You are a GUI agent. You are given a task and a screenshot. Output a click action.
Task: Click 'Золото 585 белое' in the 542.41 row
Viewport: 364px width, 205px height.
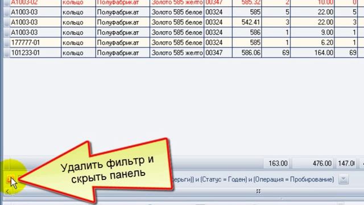[177, 22]
